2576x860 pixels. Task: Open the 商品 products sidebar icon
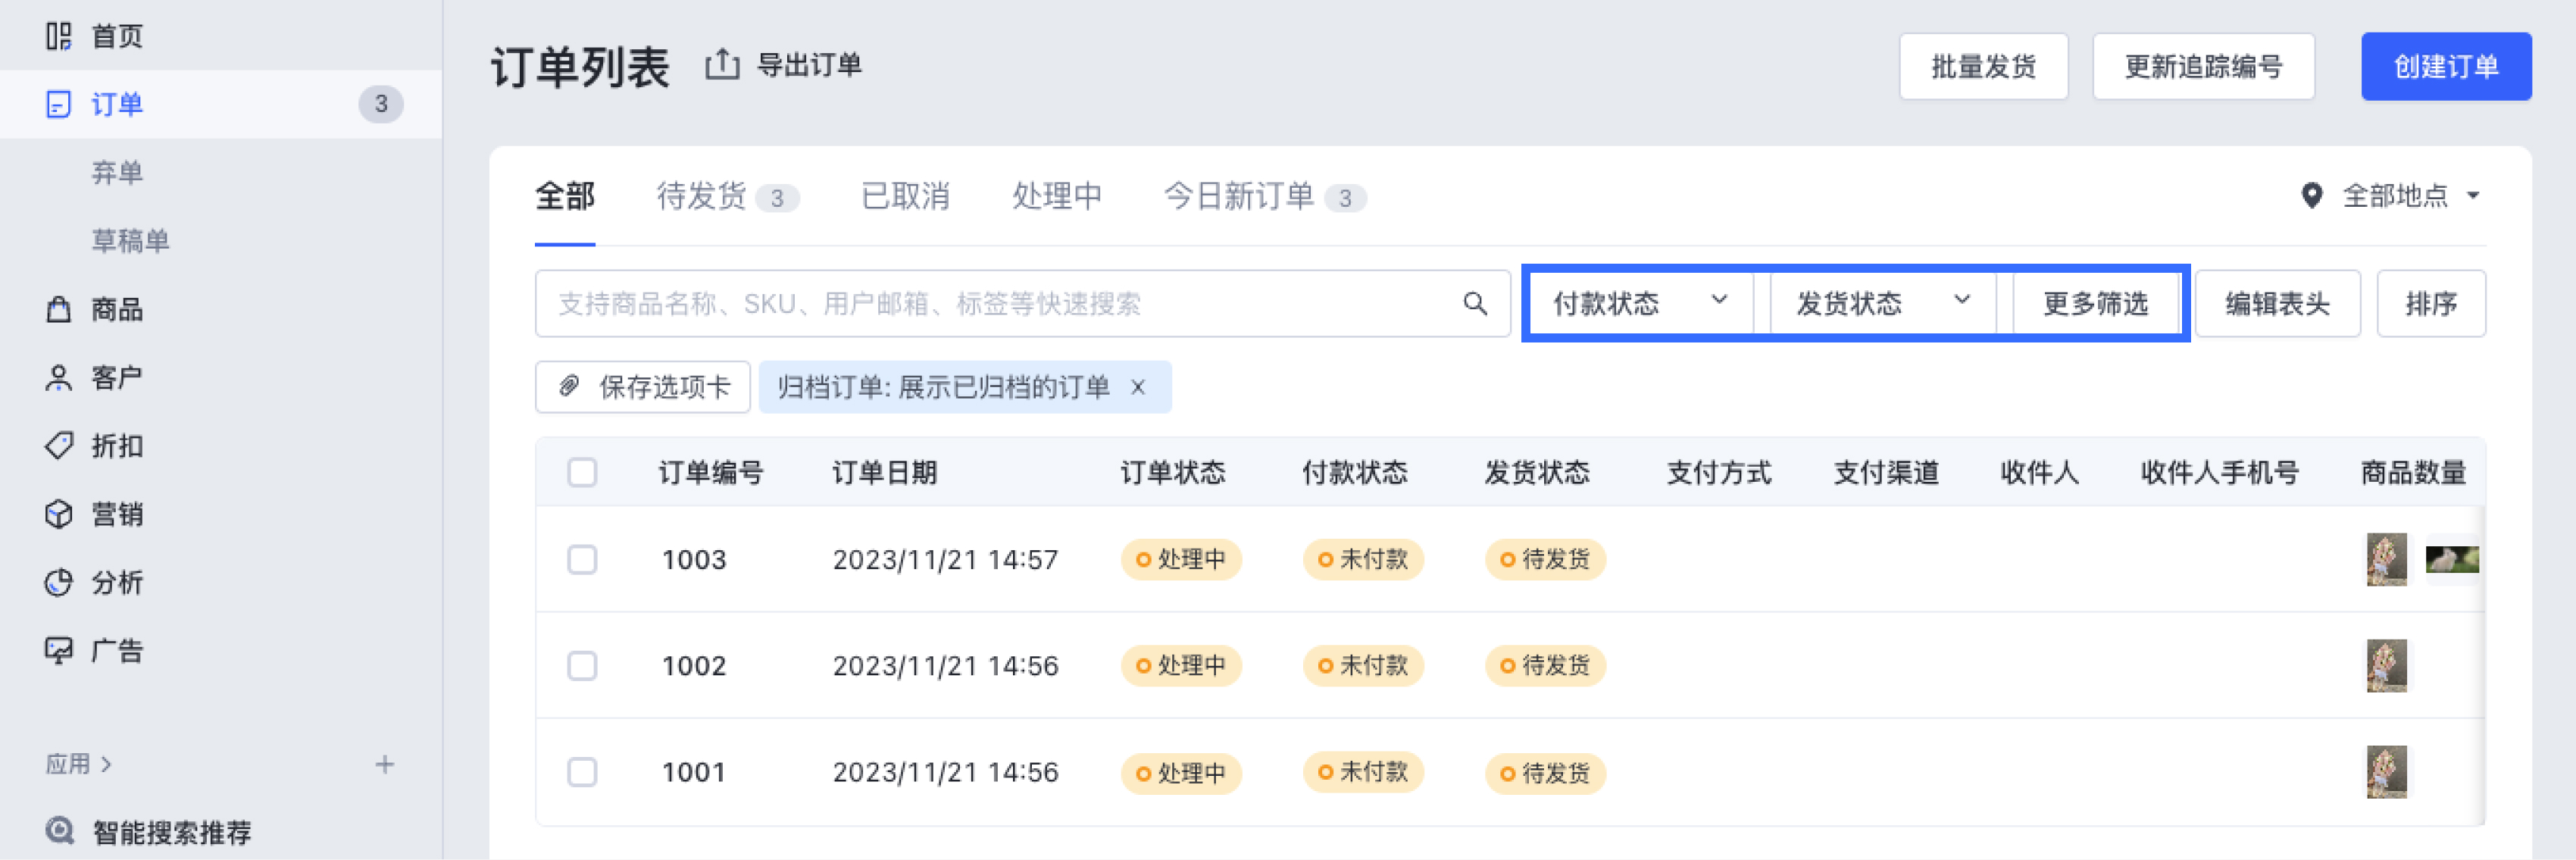(x=59, y=309)
